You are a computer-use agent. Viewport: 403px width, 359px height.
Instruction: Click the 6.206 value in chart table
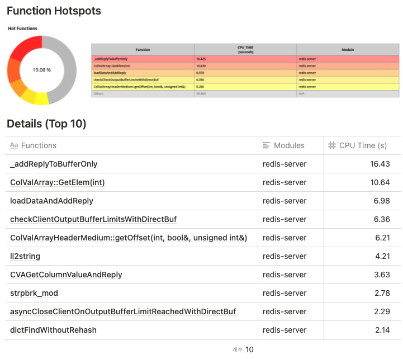tap(200, 87)
